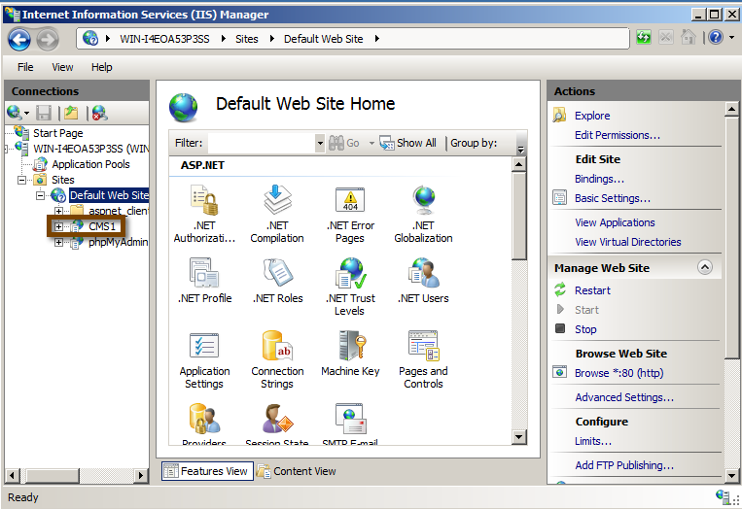The height and width of the screenshot is (509, 742).
Task: Click Add FTP Publishing link
Action: (624, 465)
